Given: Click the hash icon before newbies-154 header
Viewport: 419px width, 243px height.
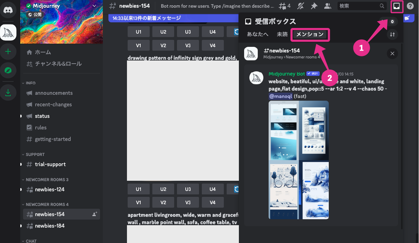Looking at the screenshot, I should (113, 6).
